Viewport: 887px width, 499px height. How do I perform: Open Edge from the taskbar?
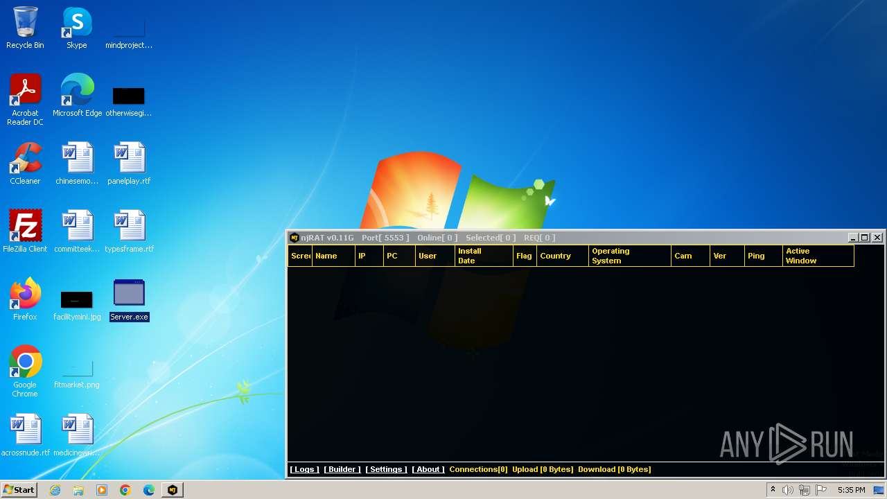click(x=149, y=490)
